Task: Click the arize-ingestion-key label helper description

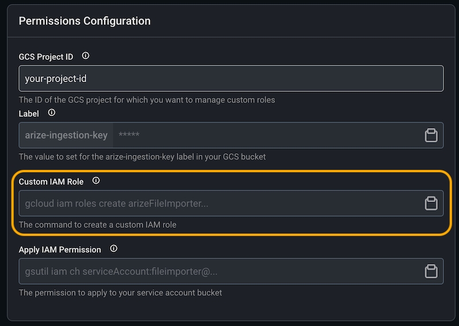Action: [142, 157]
